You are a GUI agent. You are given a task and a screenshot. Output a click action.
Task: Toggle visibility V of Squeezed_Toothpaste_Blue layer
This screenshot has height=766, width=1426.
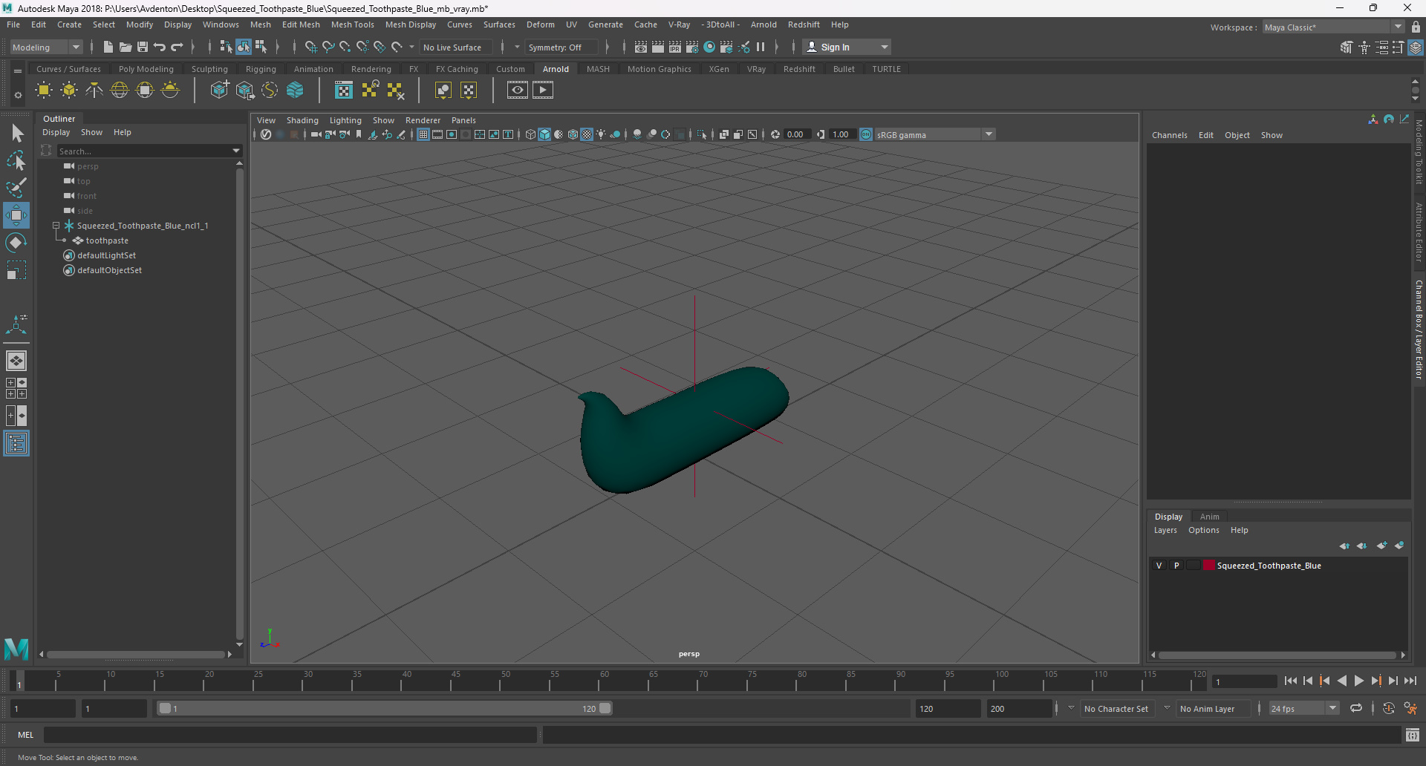pos(1159,566)
